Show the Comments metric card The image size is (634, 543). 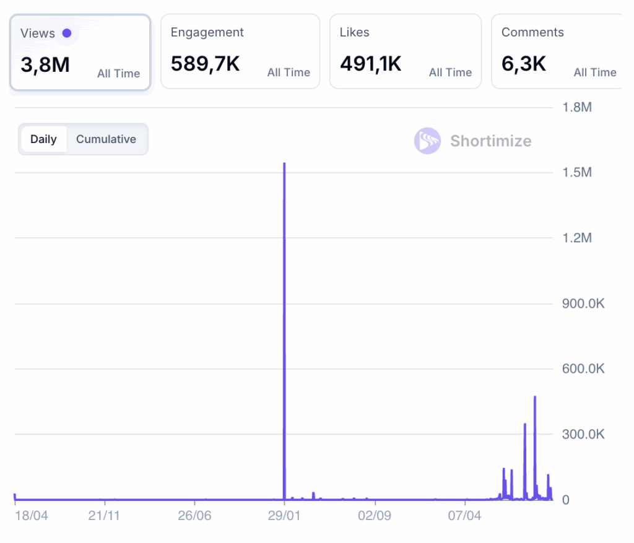coord(556,51)
